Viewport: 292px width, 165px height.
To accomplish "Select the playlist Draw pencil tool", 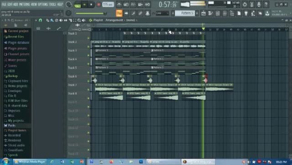I will pyautogui.click(x=47, y=20).
